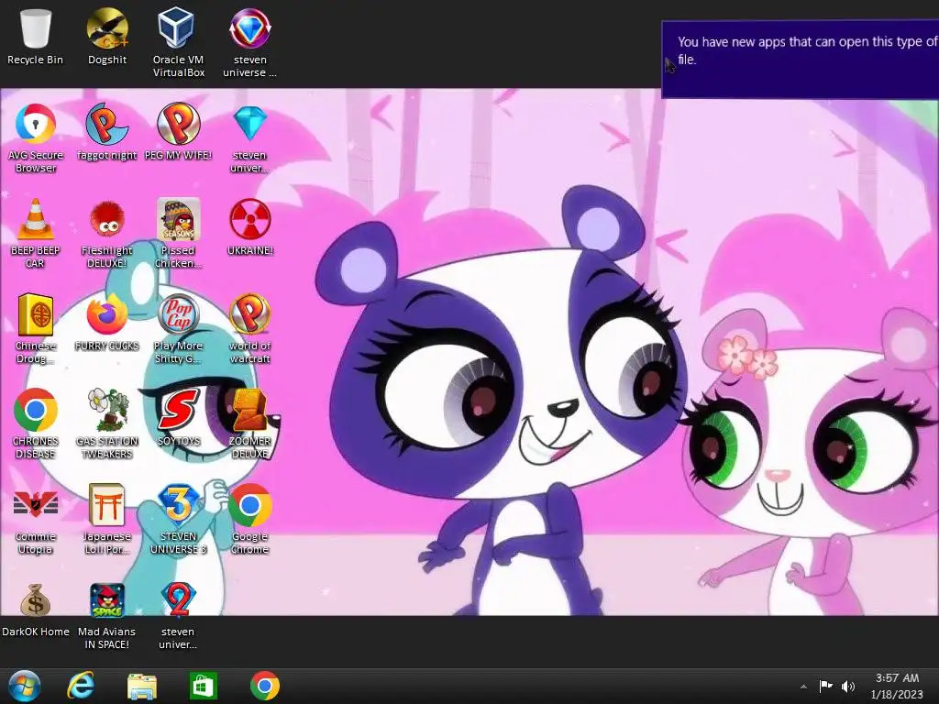This screenshot has height=704, width=939.
Task: Select the 'SOYTOYS' red S icon
Action: tap(179, 417)
